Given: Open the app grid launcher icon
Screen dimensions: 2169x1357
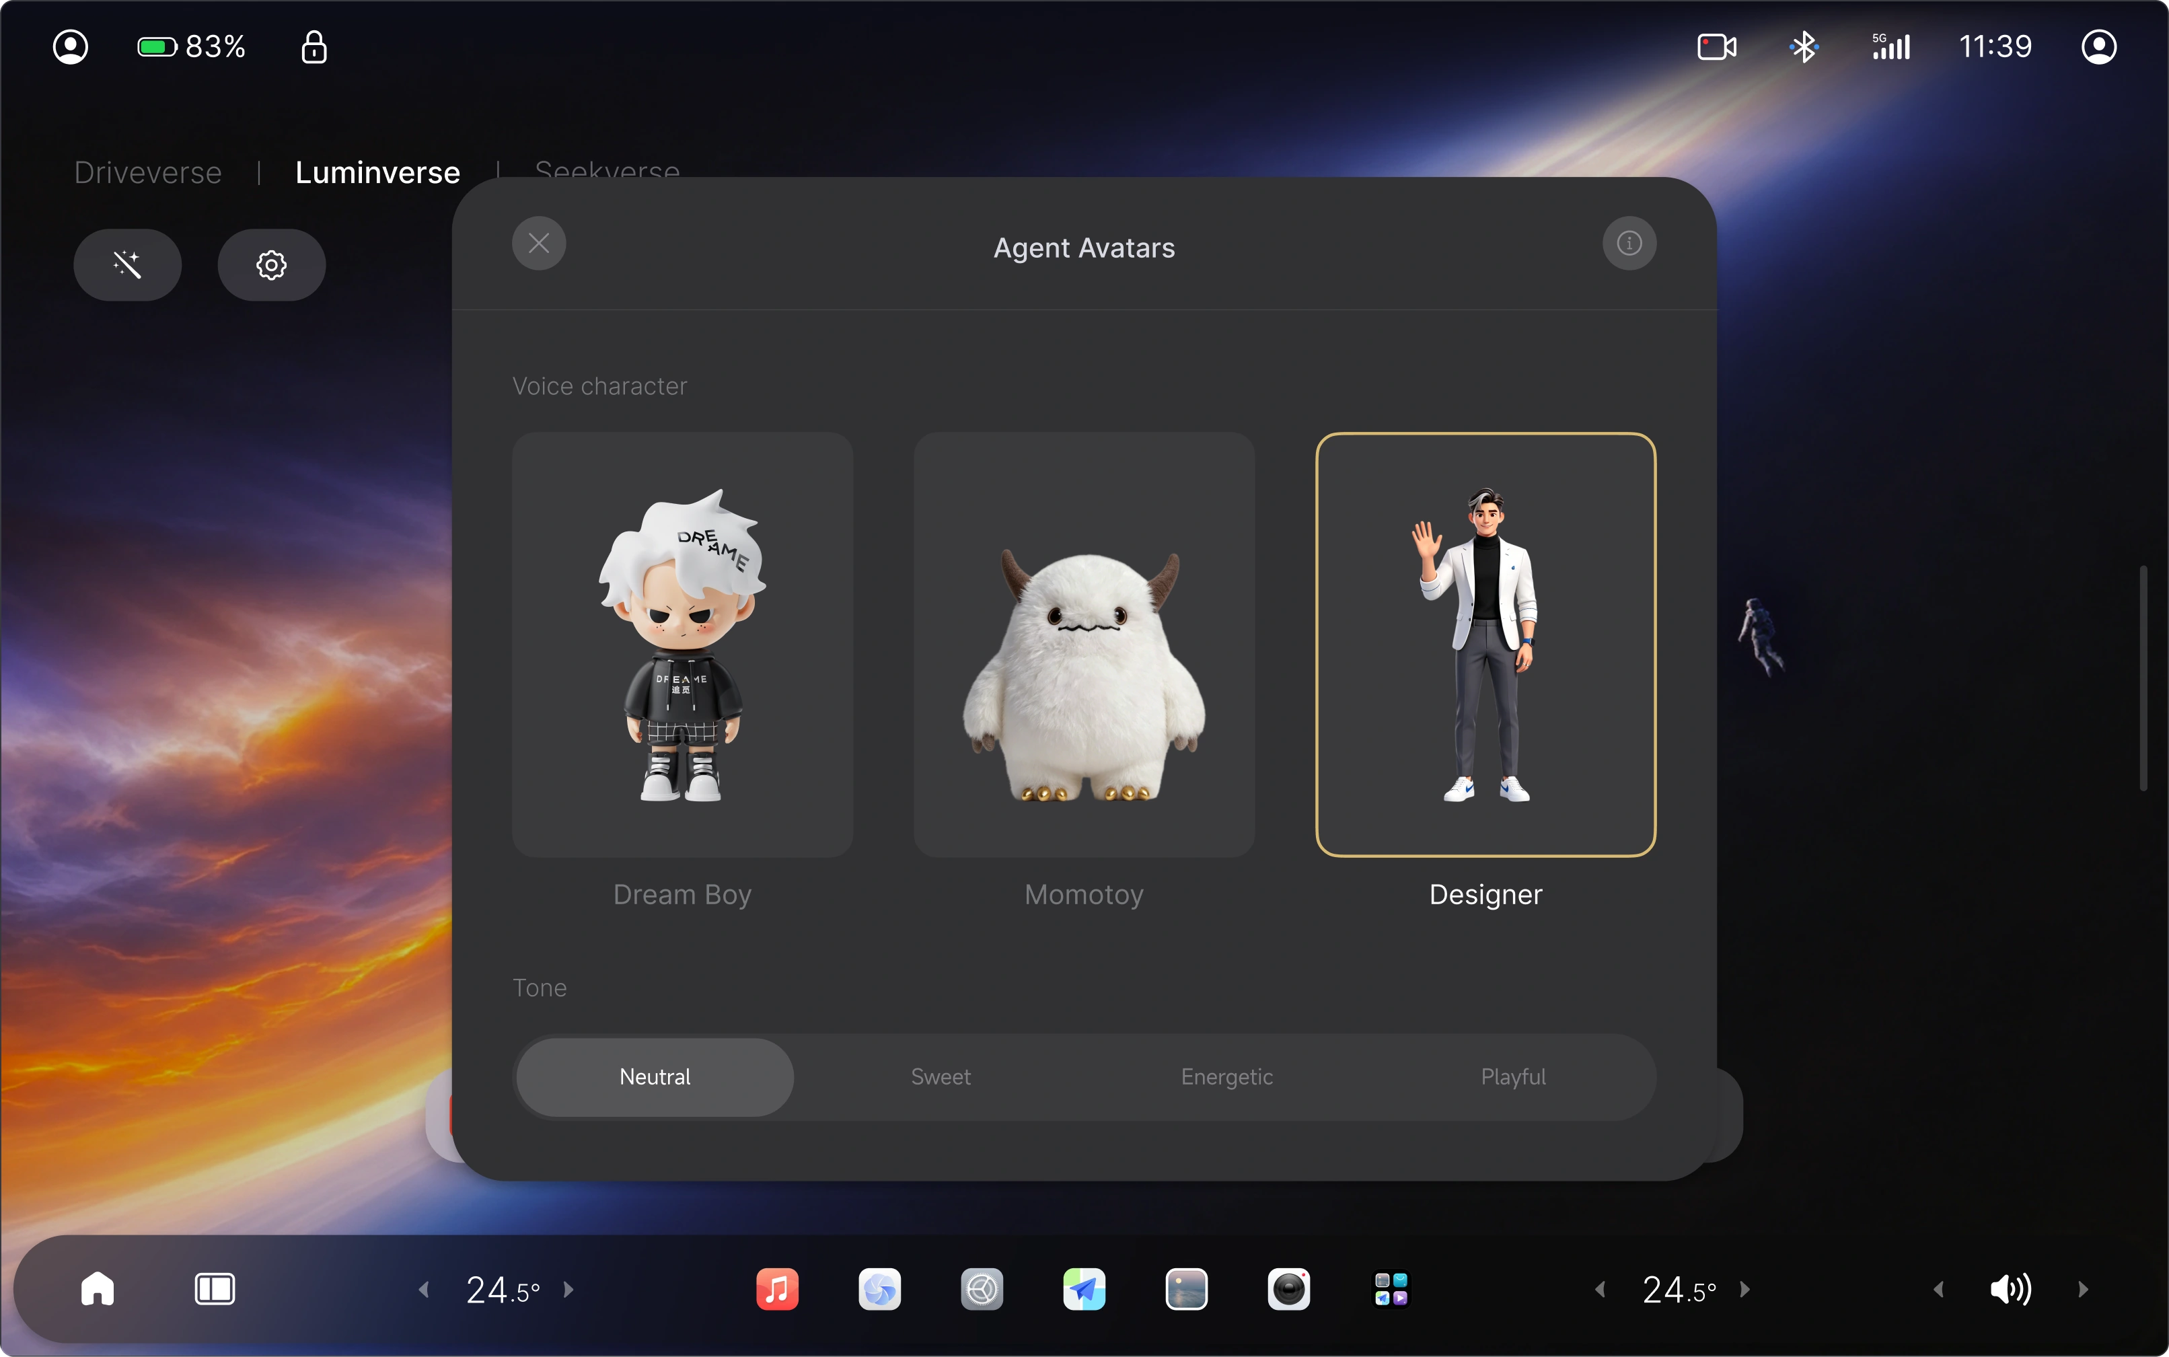Looking at the screenshot, I should click(x=1391, y=1289).
